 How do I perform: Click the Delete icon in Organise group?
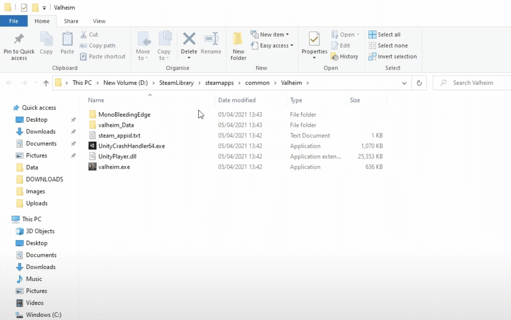189,39
